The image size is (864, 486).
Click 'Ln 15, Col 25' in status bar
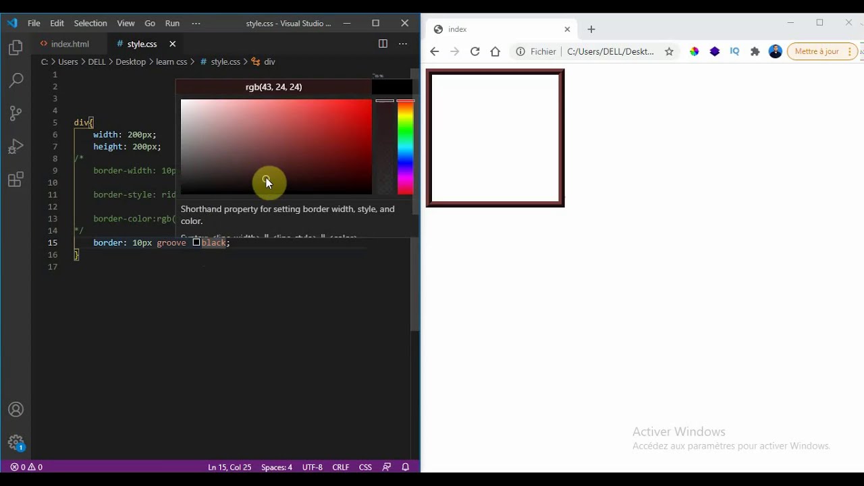(x=230, y=467)
